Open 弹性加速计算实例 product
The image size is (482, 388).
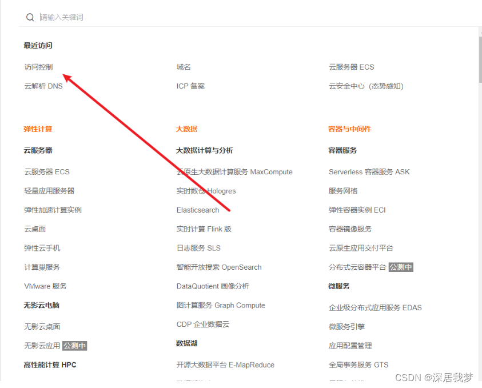coord(53,210)
